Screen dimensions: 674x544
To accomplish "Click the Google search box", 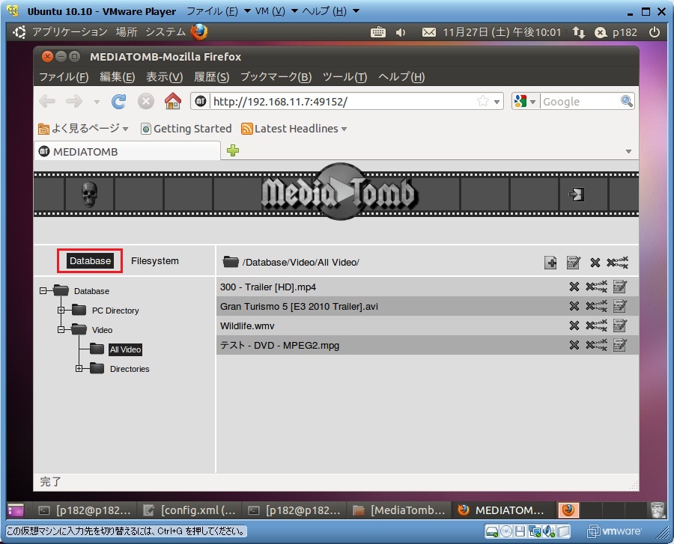I will pos(580,102).
